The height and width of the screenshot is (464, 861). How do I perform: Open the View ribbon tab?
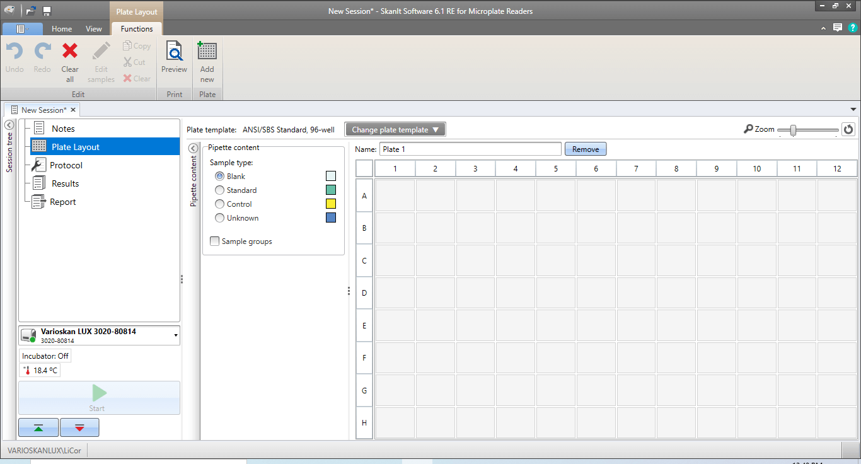(x=94, y=29)
